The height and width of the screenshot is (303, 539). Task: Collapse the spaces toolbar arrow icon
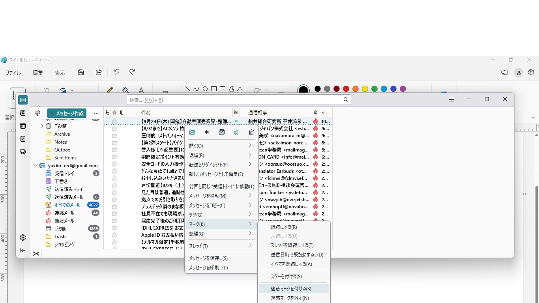pos(23,250)
